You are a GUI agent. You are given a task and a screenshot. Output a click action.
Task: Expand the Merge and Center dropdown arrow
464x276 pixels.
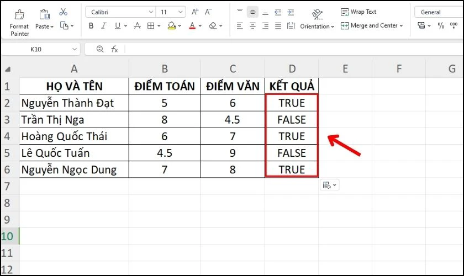coord(401,26)
